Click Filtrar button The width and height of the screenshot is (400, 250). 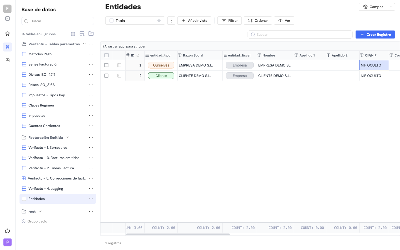point(229,20)
